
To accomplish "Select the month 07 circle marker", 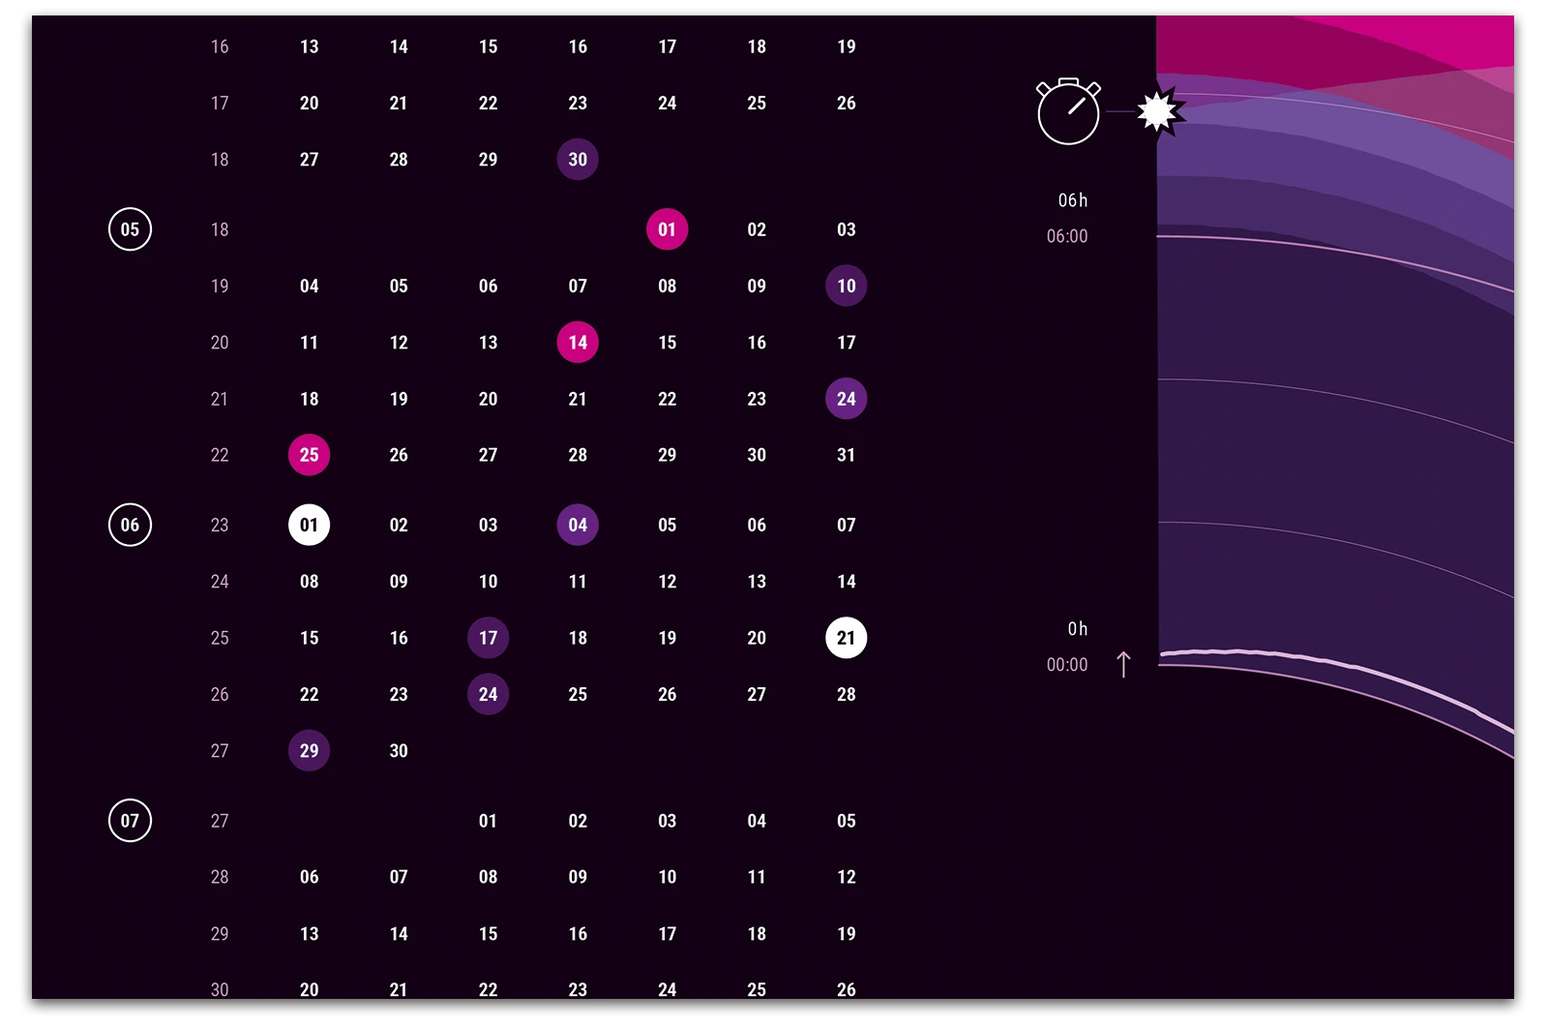I will [x=130, y=821].
